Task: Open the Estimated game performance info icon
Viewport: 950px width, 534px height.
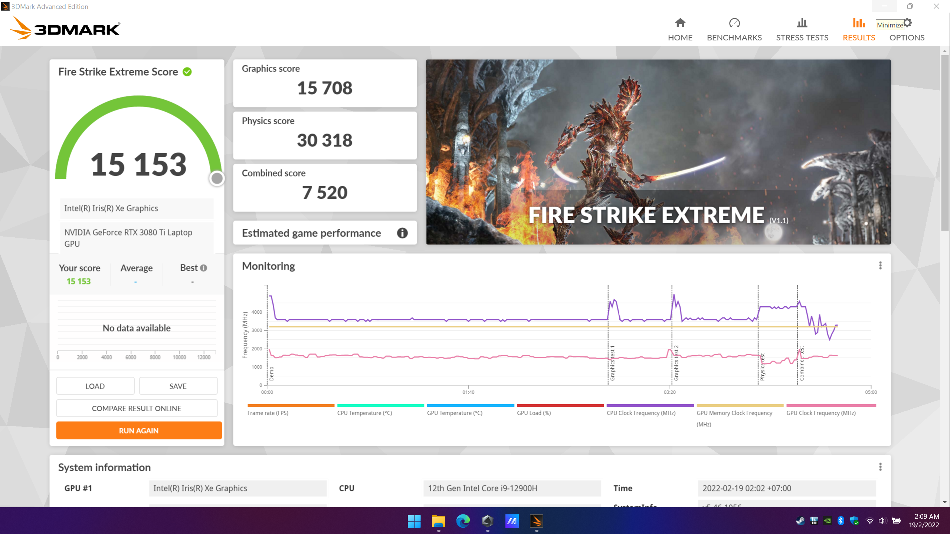Action: click(x=402, y=233)
